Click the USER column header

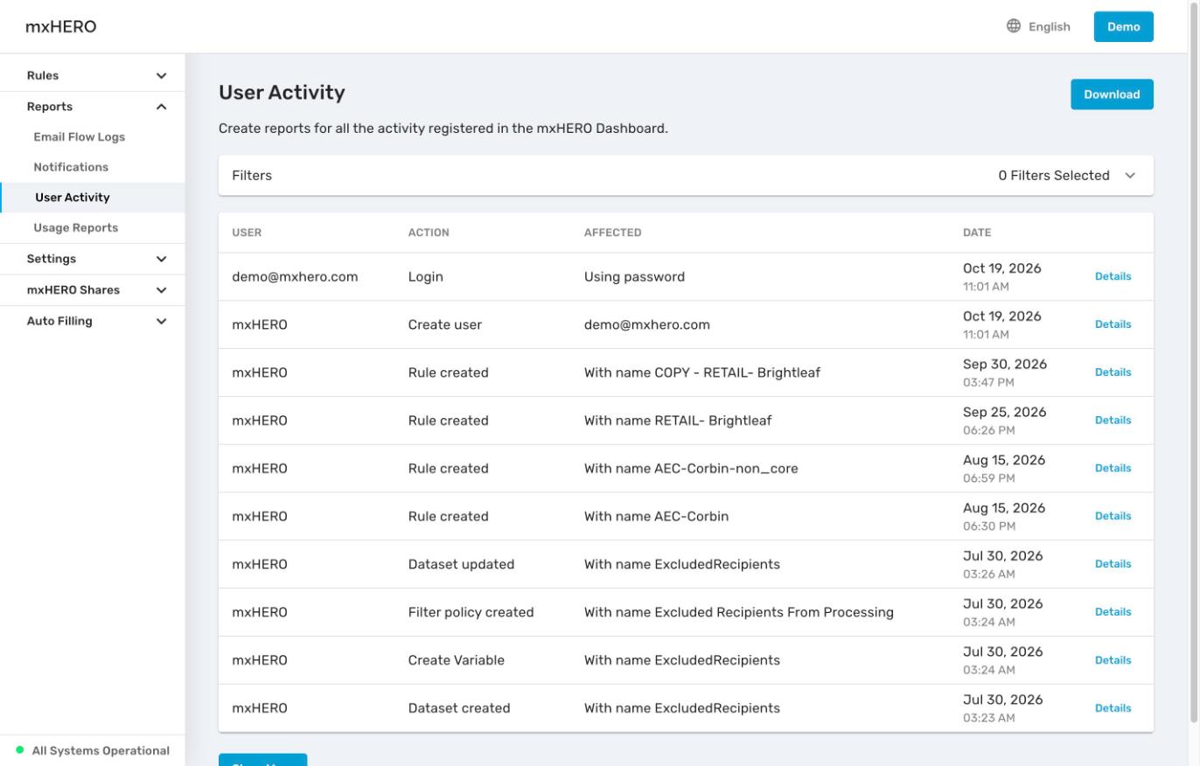(247, 233)
